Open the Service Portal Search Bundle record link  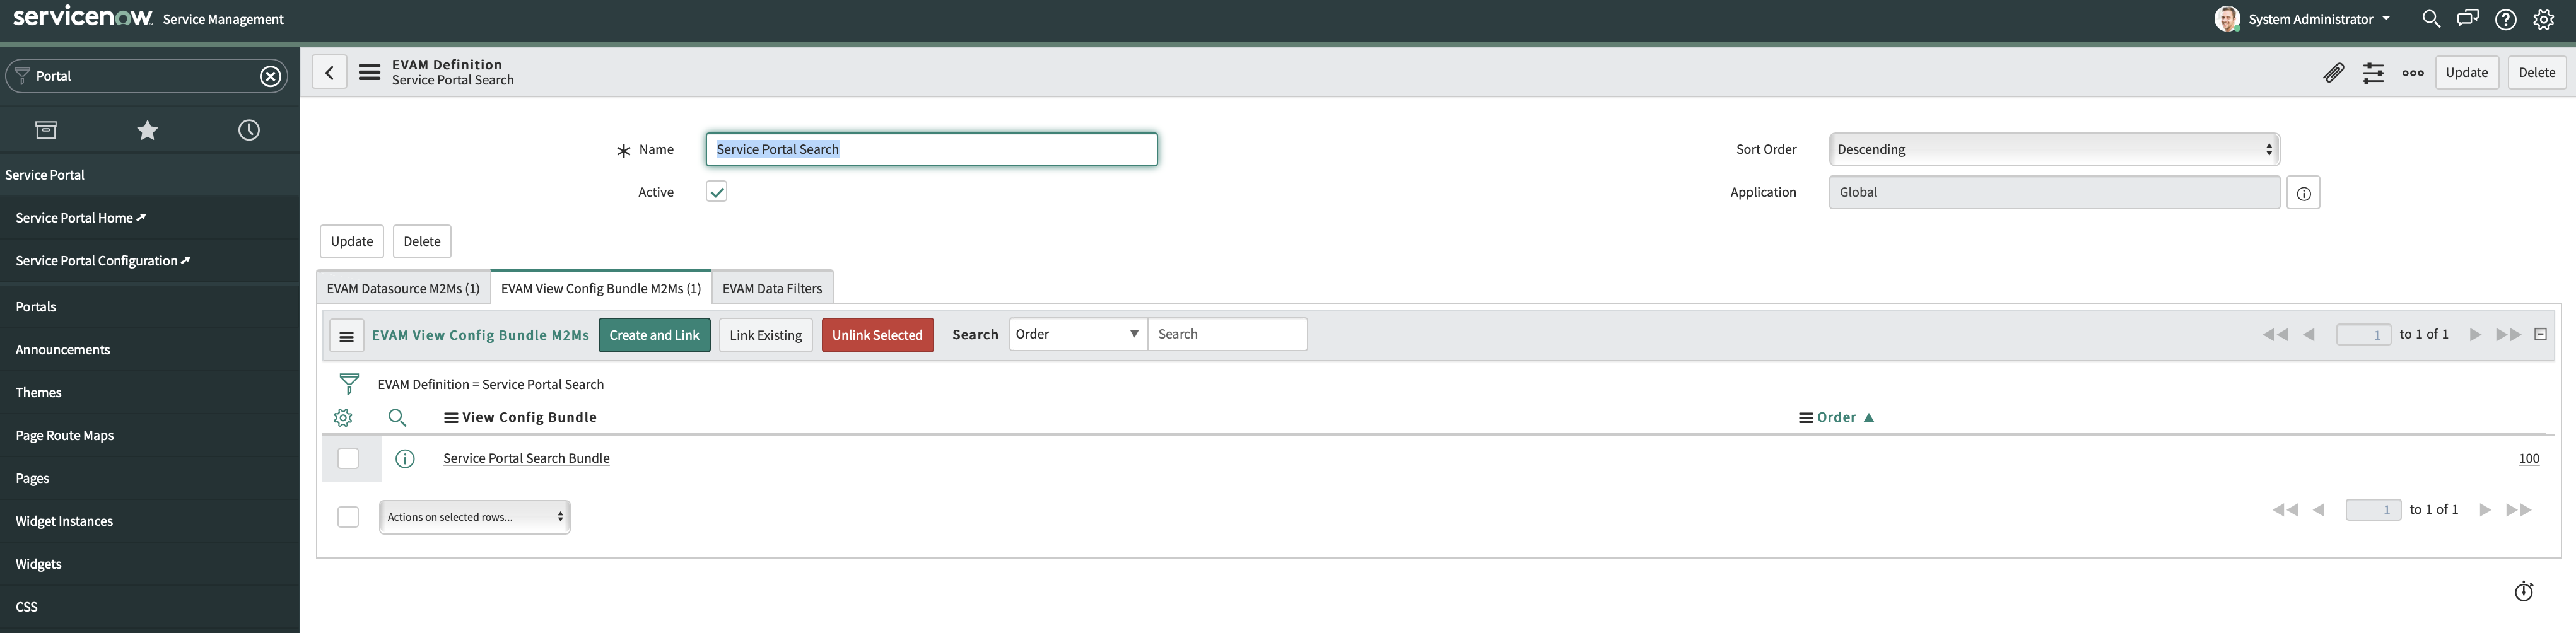click(526, 458)
